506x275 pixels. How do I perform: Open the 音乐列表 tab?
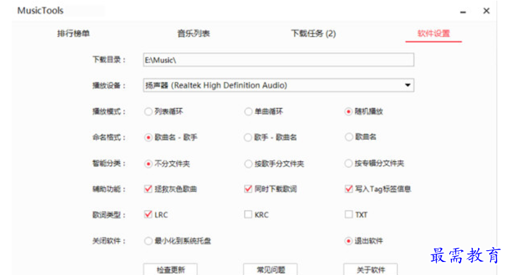click(x=194, y=34)
